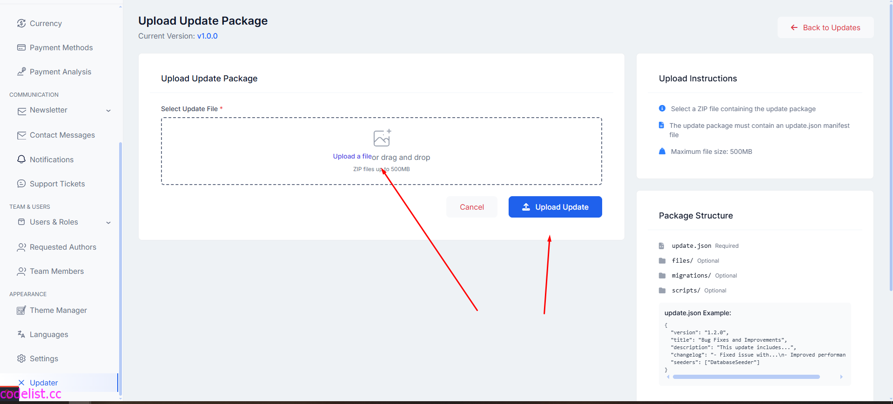This screenshot has width=893, height=404.
Task: Click the folder icon next to scripts/
Action: (662, 290)
